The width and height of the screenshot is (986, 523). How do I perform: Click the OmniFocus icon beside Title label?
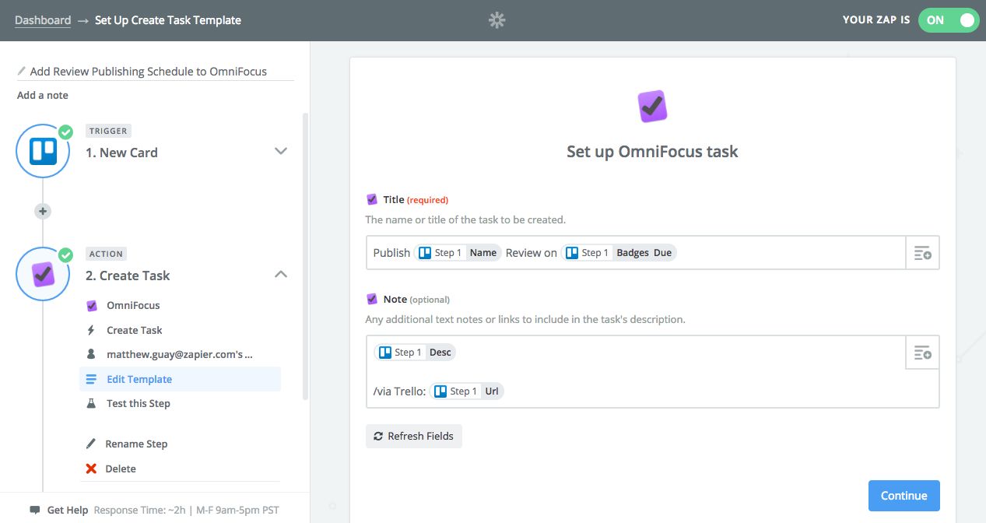(x=371, y=199)
